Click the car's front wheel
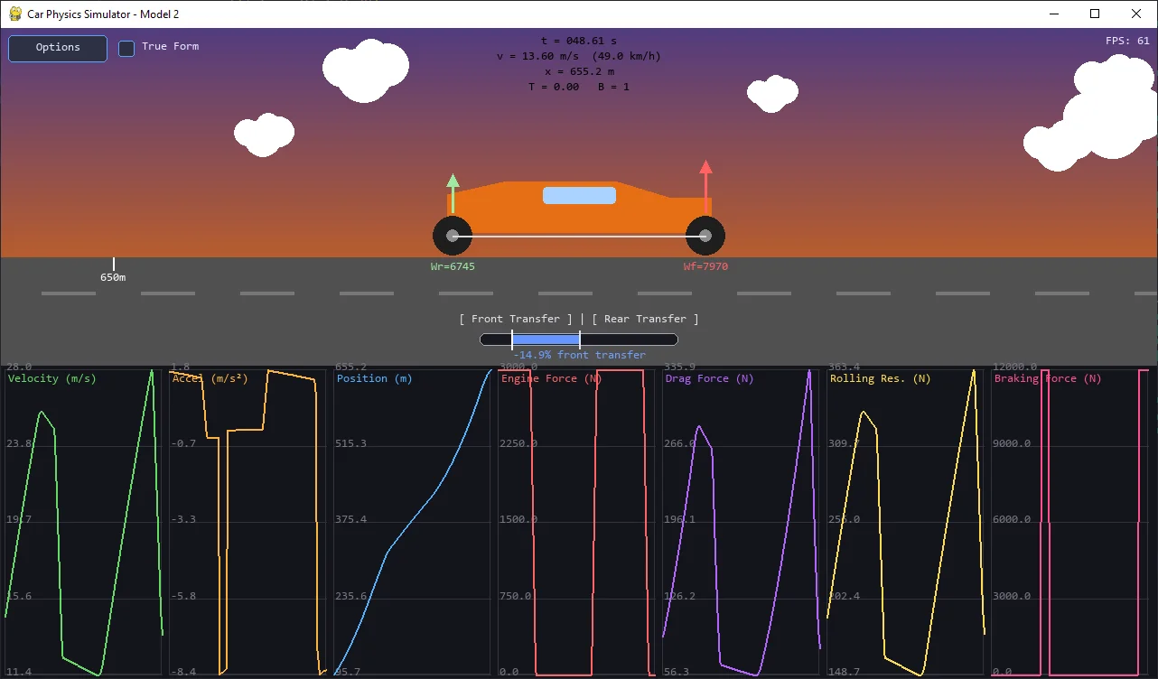The height and width of the screenshot is (679, 1158). tap(705, 236)
